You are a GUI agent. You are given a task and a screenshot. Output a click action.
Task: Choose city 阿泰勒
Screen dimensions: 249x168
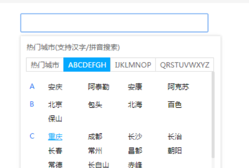[x=99, y=87]
